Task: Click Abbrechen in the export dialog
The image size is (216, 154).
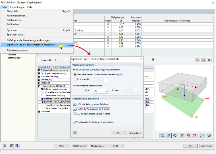Action: [x=135, y=133]
